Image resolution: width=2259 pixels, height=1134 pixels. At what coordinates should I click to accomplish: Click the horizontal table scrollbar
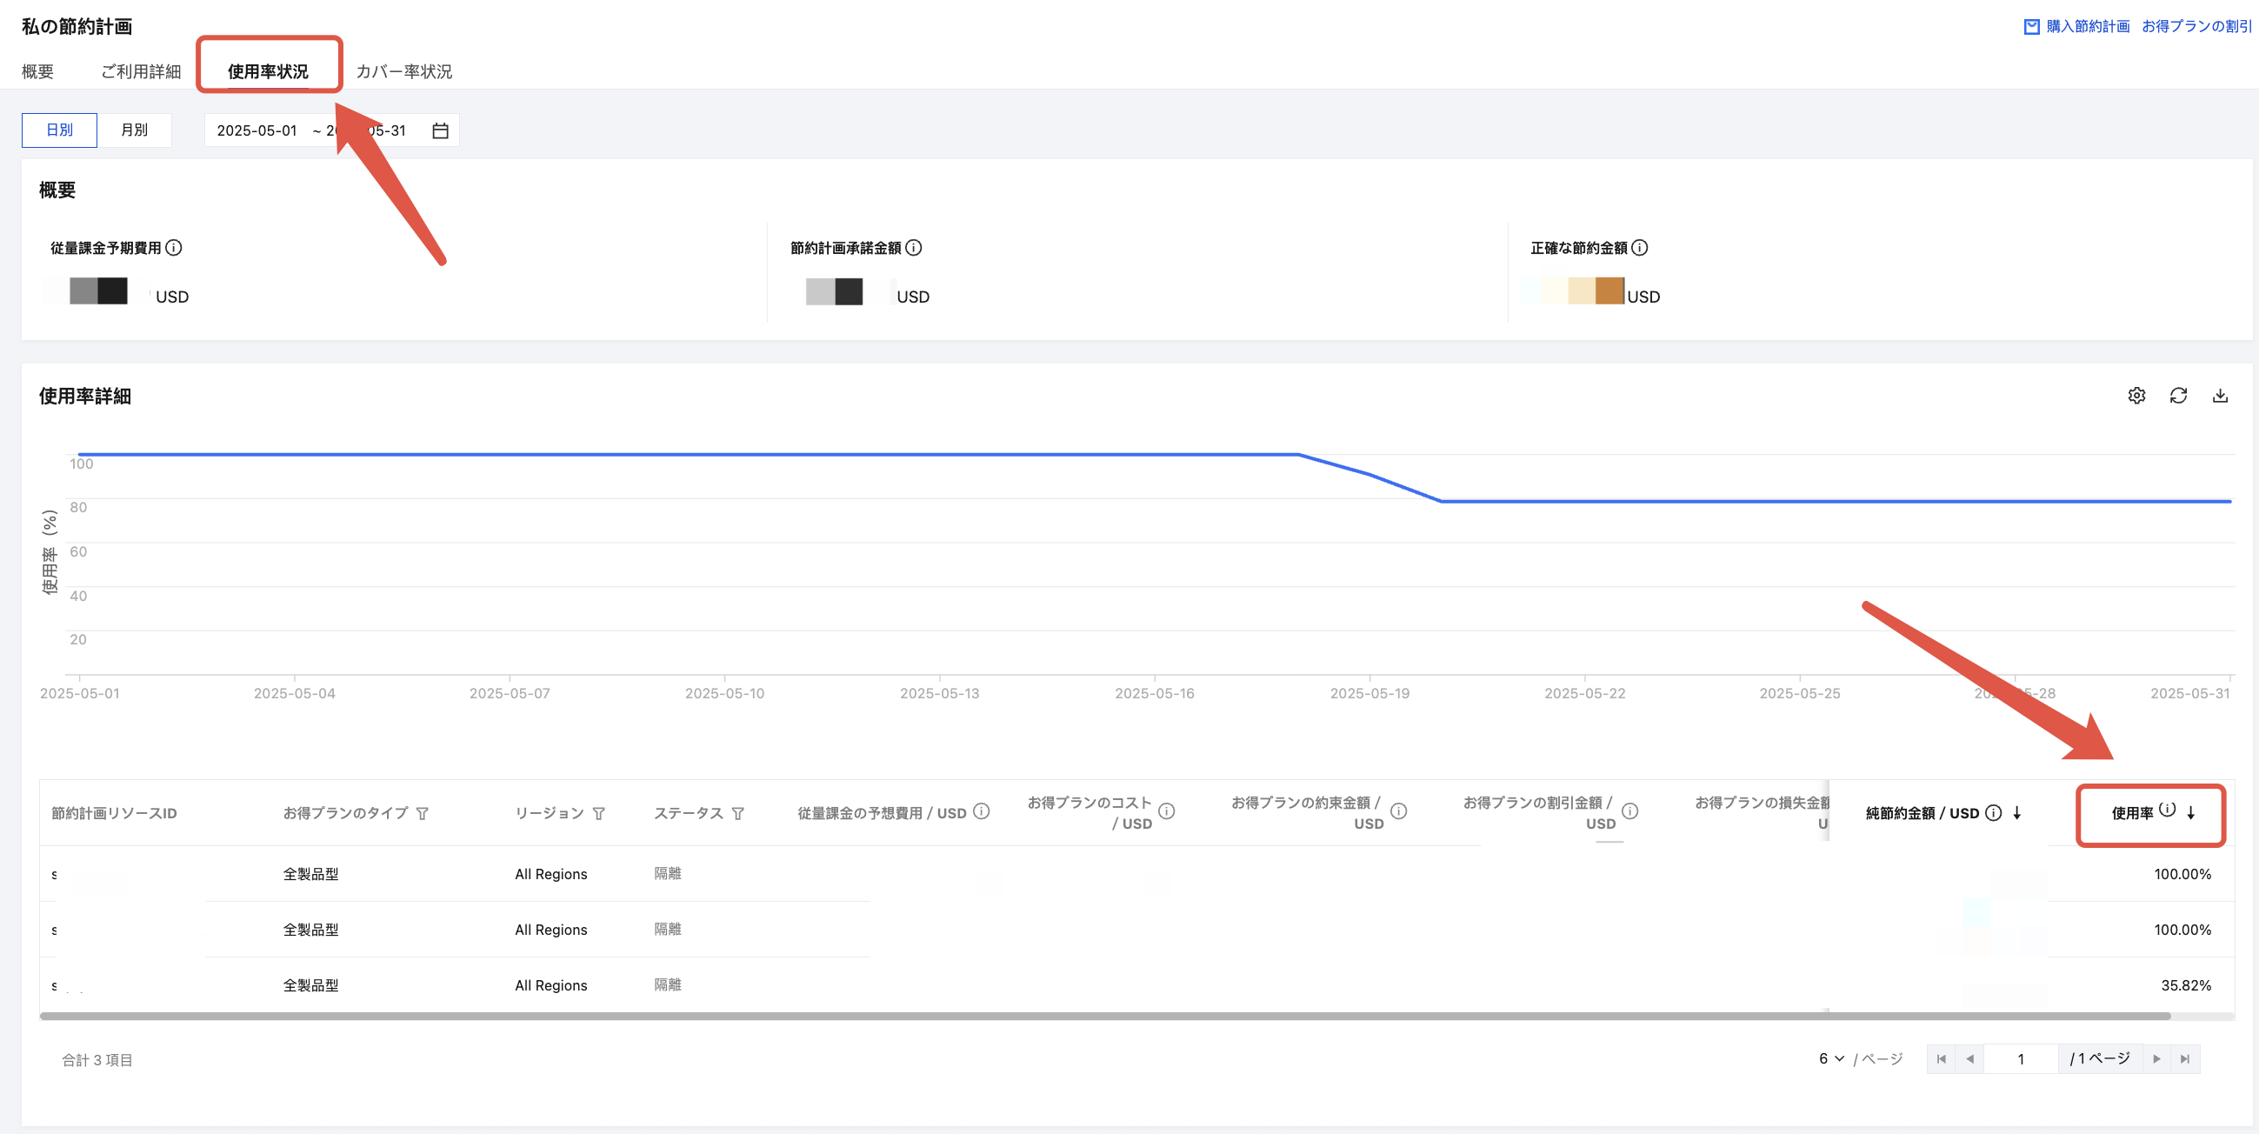pyautogui.click(x=1105, y=1017)
